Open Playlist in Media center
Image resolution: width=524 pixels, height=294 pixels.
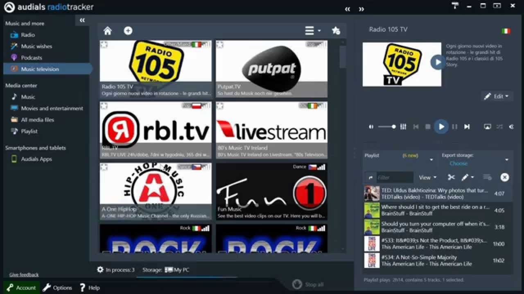[x=29, y=131]
